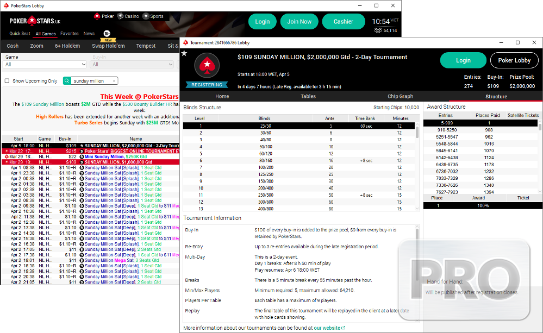
Task: Open the $530 Bounty Builder HR link
Action: coord(147,104)
